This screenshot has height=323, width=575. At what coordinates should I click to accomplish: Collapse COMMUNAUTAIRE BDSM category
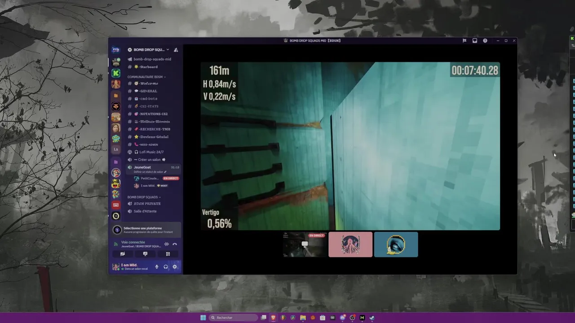pos(146,77)
